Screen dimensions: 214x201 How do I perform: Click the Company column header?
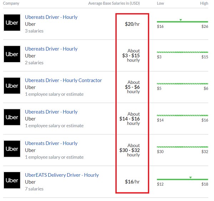coord(11,3)
